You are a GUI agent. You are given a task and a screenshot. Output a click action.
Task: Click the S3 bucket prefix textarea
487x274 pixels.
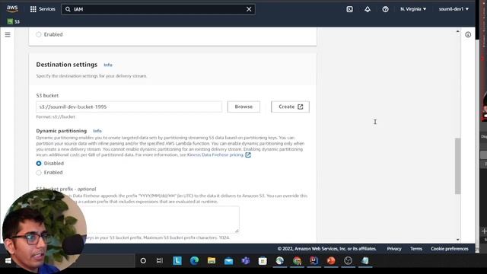(138, 219)
